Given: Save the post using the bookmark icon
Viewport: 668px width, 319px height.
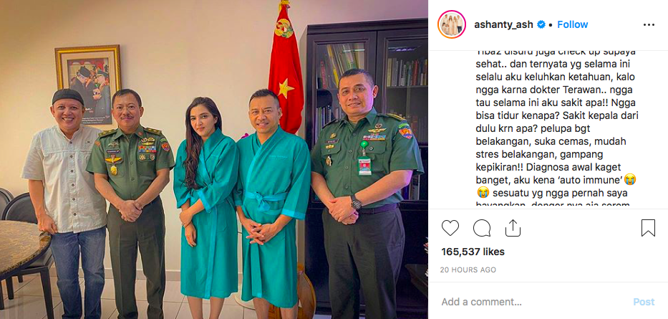Looking at the screenshot, I should pos(648,228).
